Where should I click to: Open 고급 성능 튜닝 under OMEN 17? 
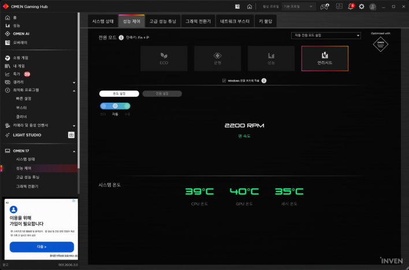click(28, 177)
